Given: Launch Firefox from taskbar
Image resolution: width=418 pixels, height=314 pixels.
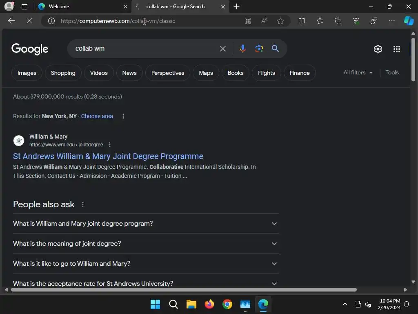Looking at the screenshot, I should (x=209, y=304).
